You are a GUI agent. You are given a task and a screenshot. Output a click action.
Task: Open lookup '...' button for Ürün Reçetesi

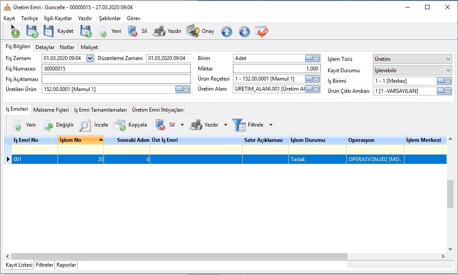click(309, 79)
